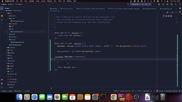The width and height of the screenshot is (182, 102).
Task: Select artisan file in project tree
Action: pyautogui.click(x=11, y=87)
